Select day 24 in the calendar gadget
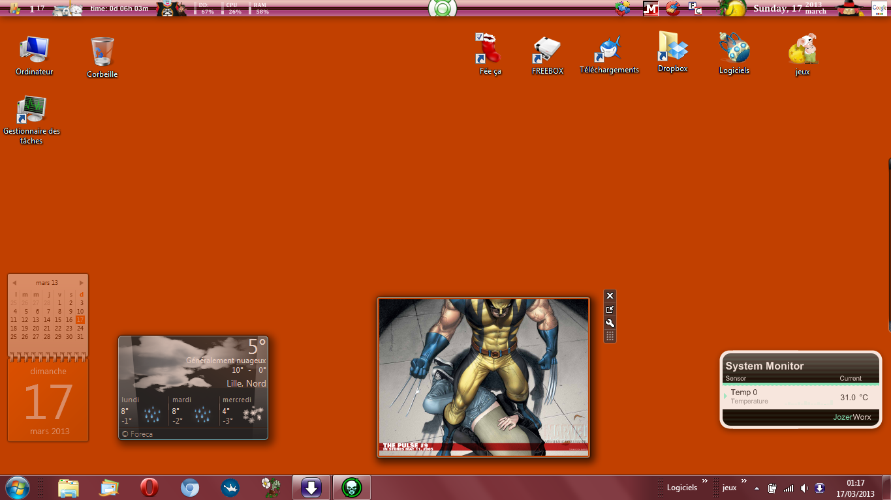 click(80, 328)
